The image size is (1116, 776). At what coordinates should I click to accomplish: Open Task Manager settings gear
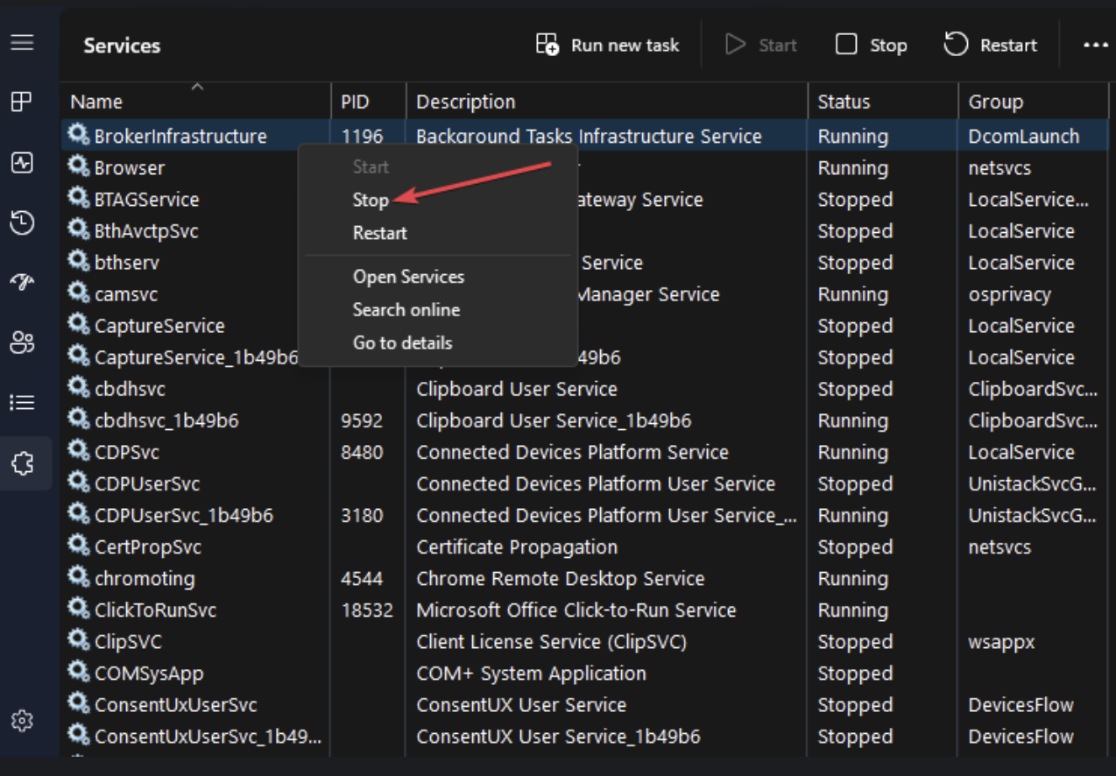pos(22,721)
